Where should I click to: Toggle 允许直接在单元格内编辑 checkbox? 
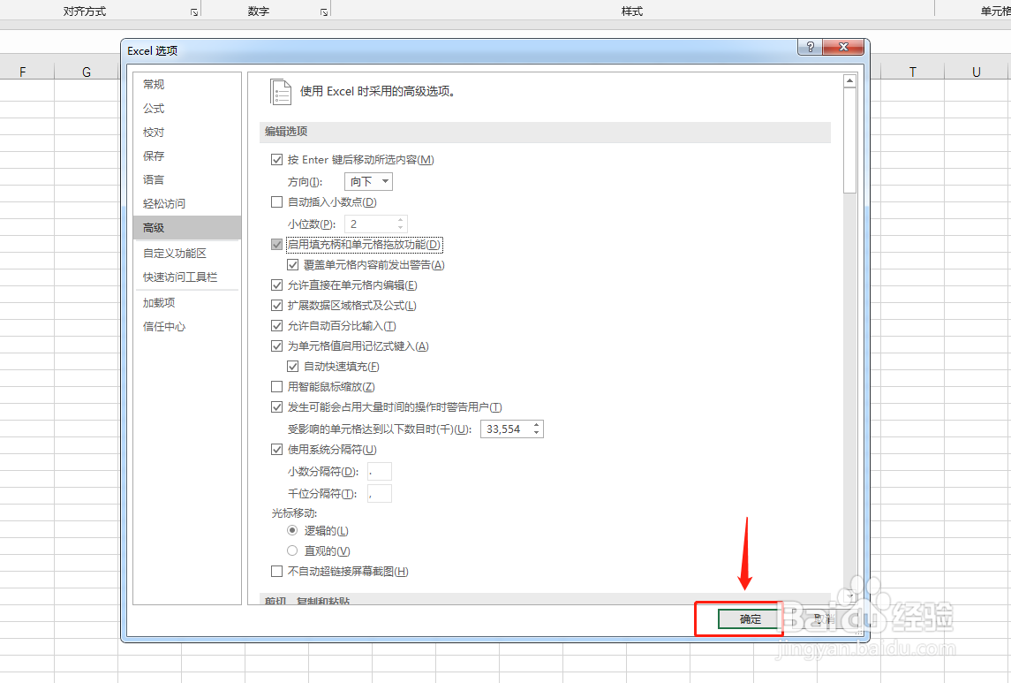[x=276, y=285]
